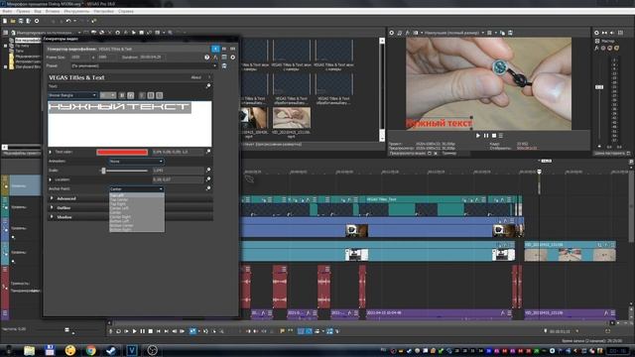Open the Animation dropdown set to None
Image resolution: width=635 pixels, height=357 pixels.
pos(136,162)
